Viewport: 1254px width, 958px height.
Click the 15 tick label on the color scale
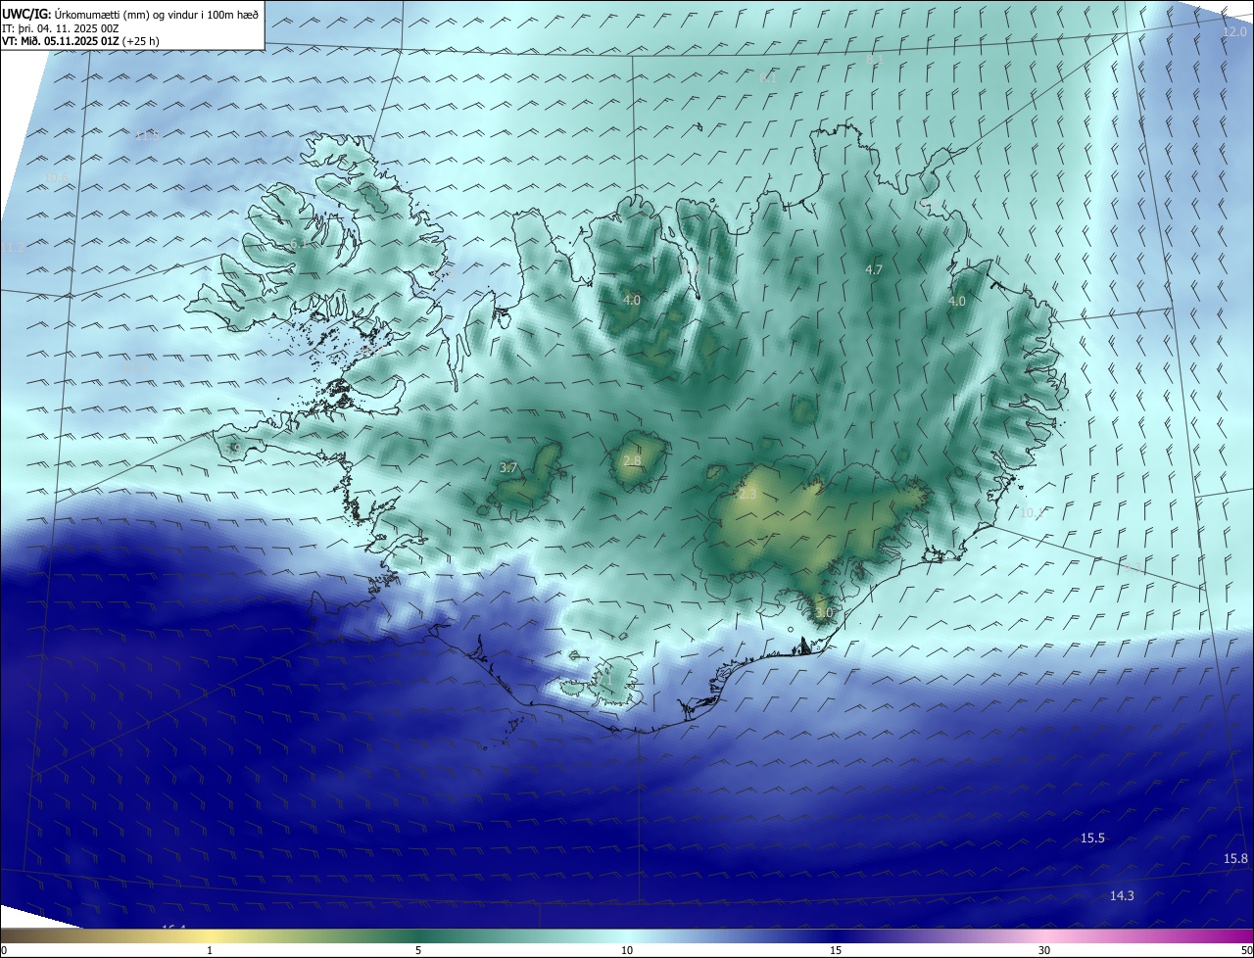coord(836,951)
